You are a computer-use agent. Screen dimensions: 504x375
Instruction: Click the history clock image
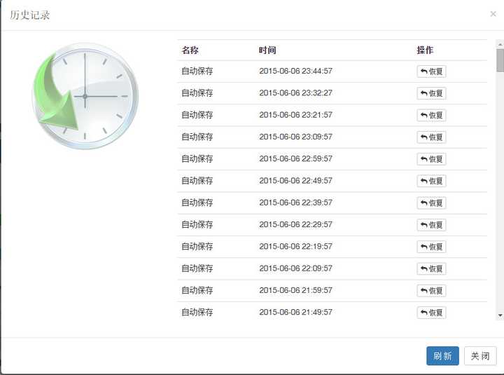pyautogui.click(x=85, y=96)
